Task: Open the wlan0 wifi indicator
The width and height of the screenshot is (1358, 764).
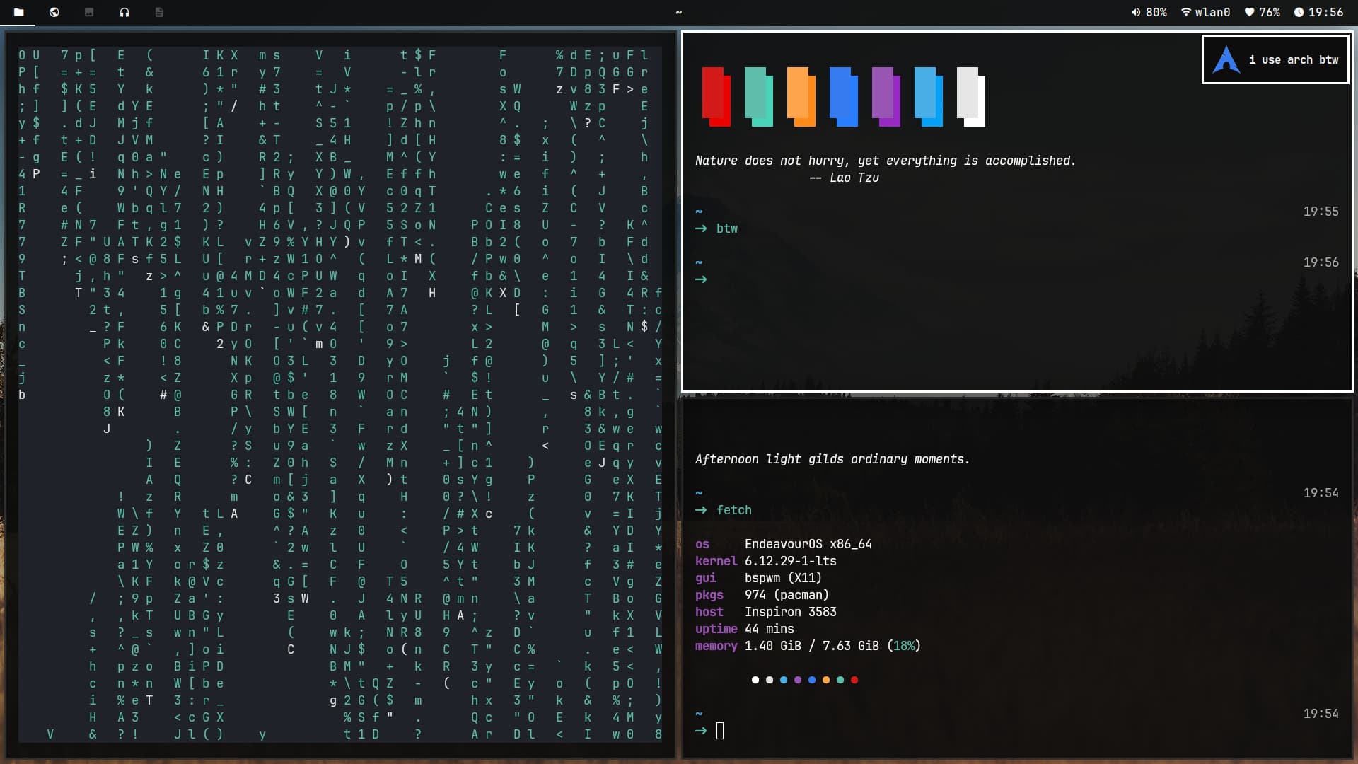Action: pos(1205,12)
